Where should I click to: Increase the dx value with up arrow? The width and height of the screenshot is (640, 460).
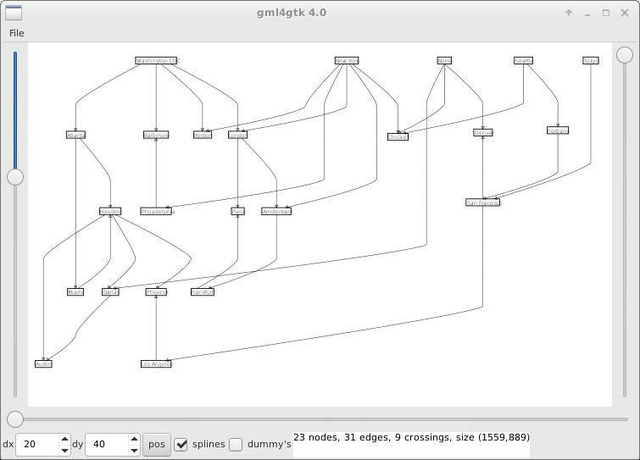point(64,439)
